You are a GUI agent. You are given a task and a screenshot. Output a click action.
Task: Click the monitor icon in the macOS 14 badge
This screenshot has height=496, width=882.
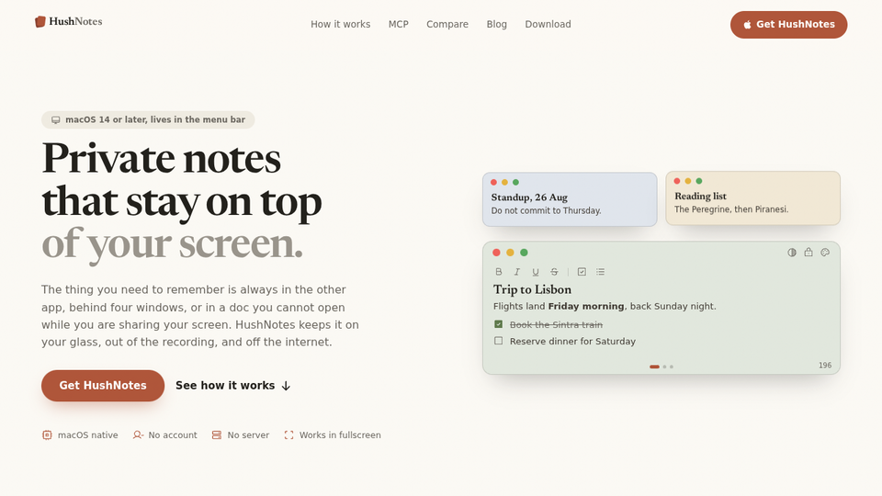[x=56, y=119]
